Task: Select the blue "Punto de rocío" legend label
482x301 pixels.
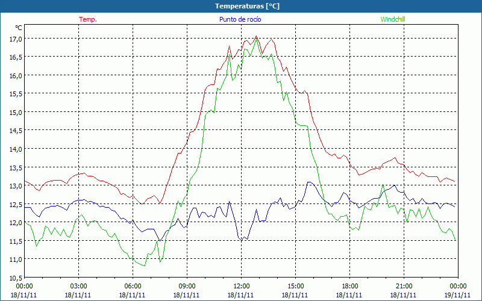Action: click(x=240, y=19)
